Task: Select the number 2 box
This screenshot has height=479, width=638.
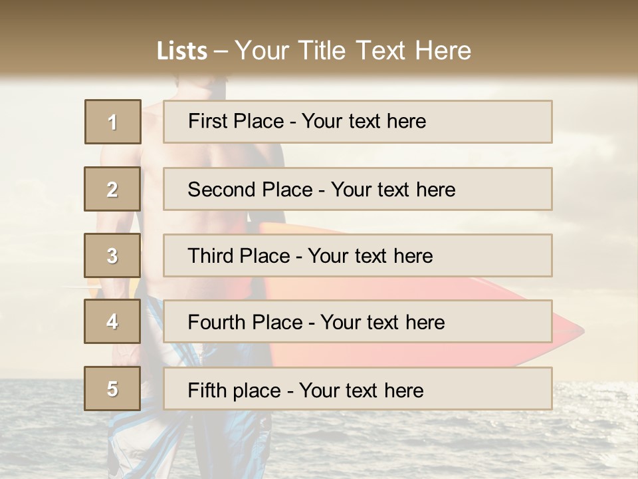Action: 112,189
